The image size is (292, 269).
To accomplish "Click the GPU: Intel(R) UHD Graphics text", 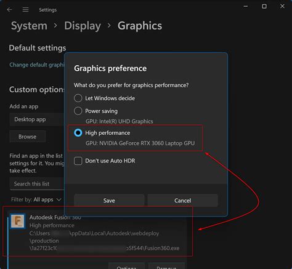I will tap(119, 121).
